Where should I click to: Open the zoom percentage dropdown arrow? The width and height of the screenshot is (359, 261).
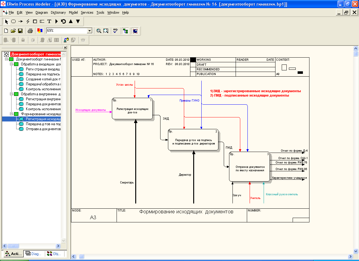coord(89,31)
